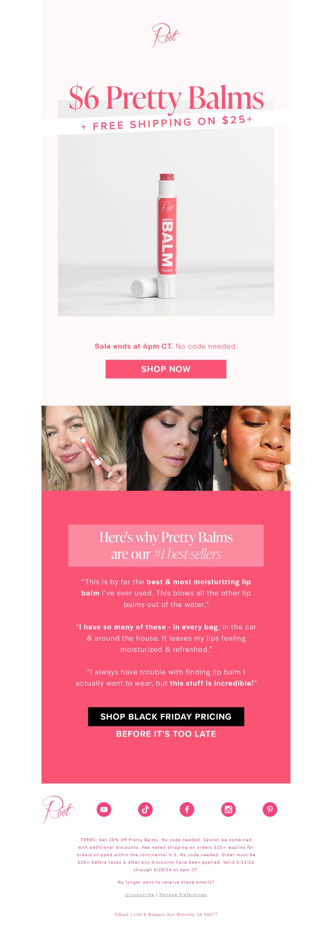Screen dimensions: 332x938
Task: Open the YouTube social icon
Action: (x=104, y=809)
